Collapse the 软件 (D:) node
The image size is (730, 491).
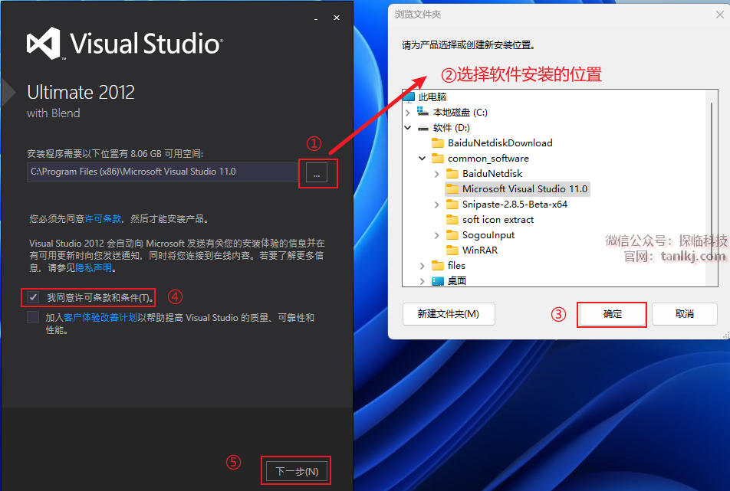(408, 127)
